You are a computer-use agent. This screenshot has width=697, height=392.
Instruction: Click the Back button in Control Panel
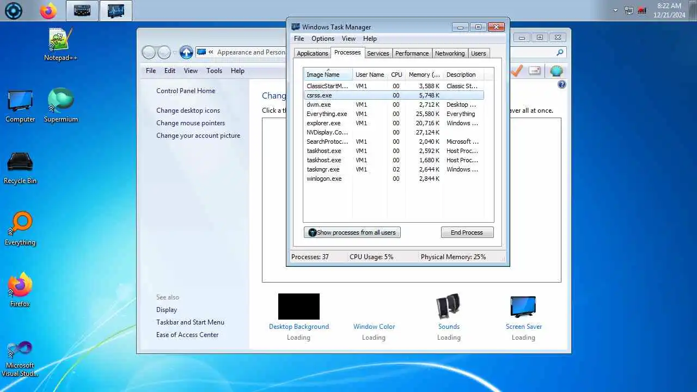point(149,52)
